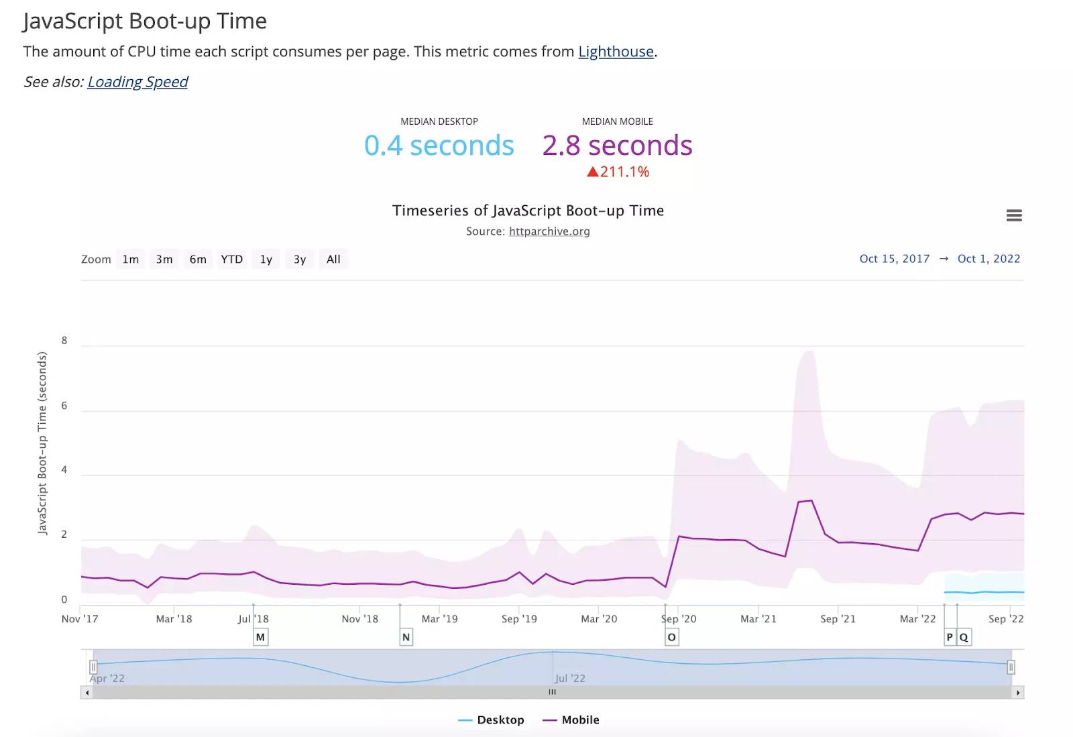The image size is (1073, 737).
Task: Click the Mar '21 x-axis label
Action: 758,619
